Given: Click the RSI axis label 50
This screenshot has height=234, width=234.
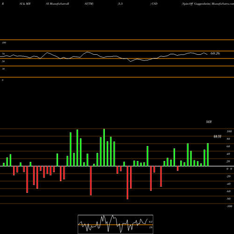Looking at the screenshot, I should tap(3, 61).
